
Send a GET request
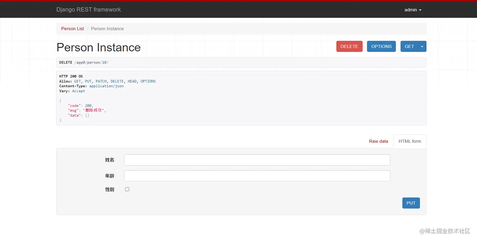pyautogui.click(x=409, y=46)
